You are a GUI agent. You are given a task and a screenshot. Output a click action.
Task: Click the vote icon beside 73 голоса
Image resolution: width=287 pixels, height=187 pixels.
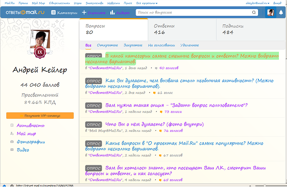click(161, 112)
